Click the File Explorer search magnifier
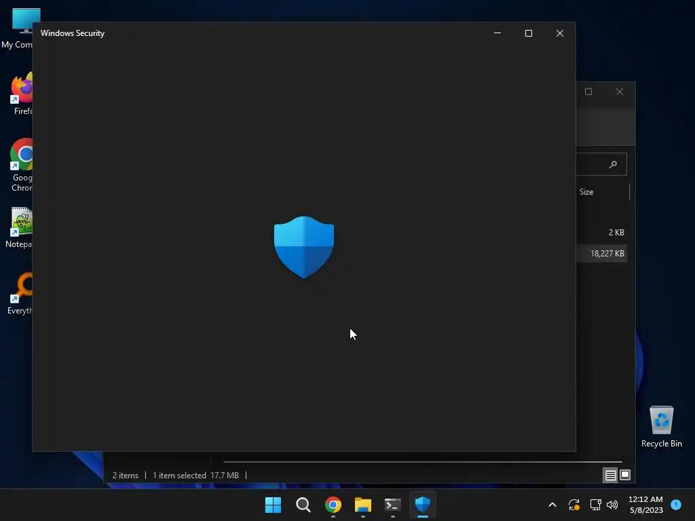 pos(613,164)
